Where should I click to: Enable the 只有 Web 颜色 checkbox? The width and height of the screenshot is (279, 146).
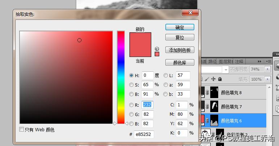[21, 129]
